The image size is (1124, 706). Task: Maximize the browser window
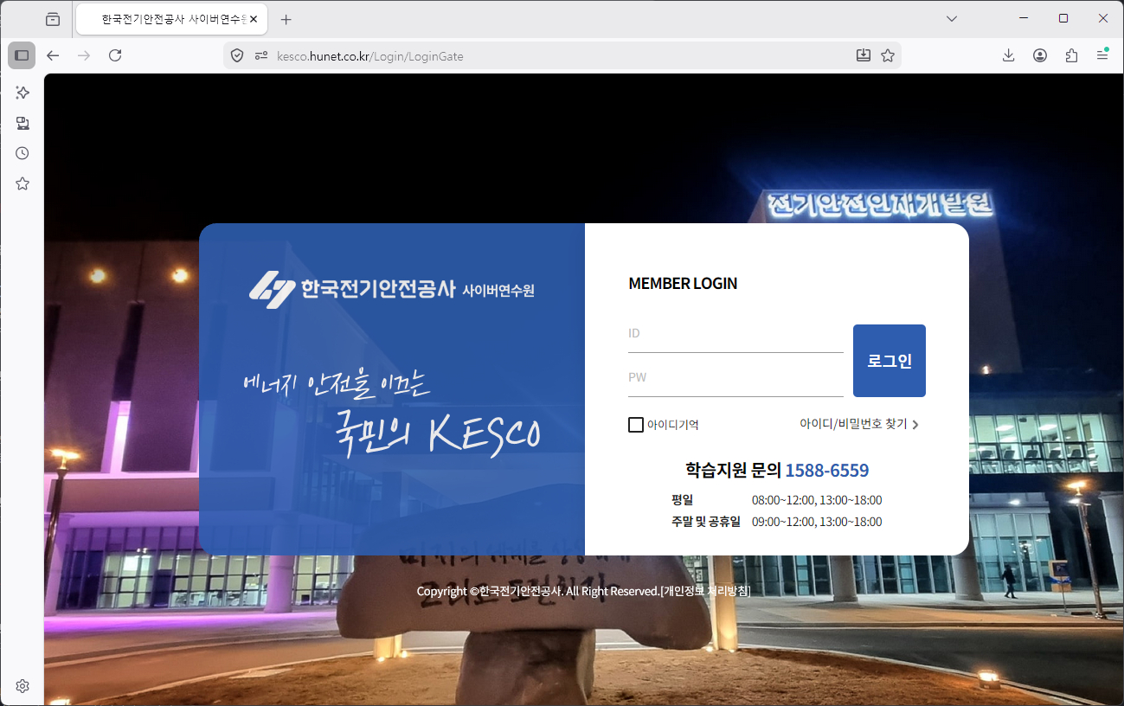[1063, 18]
